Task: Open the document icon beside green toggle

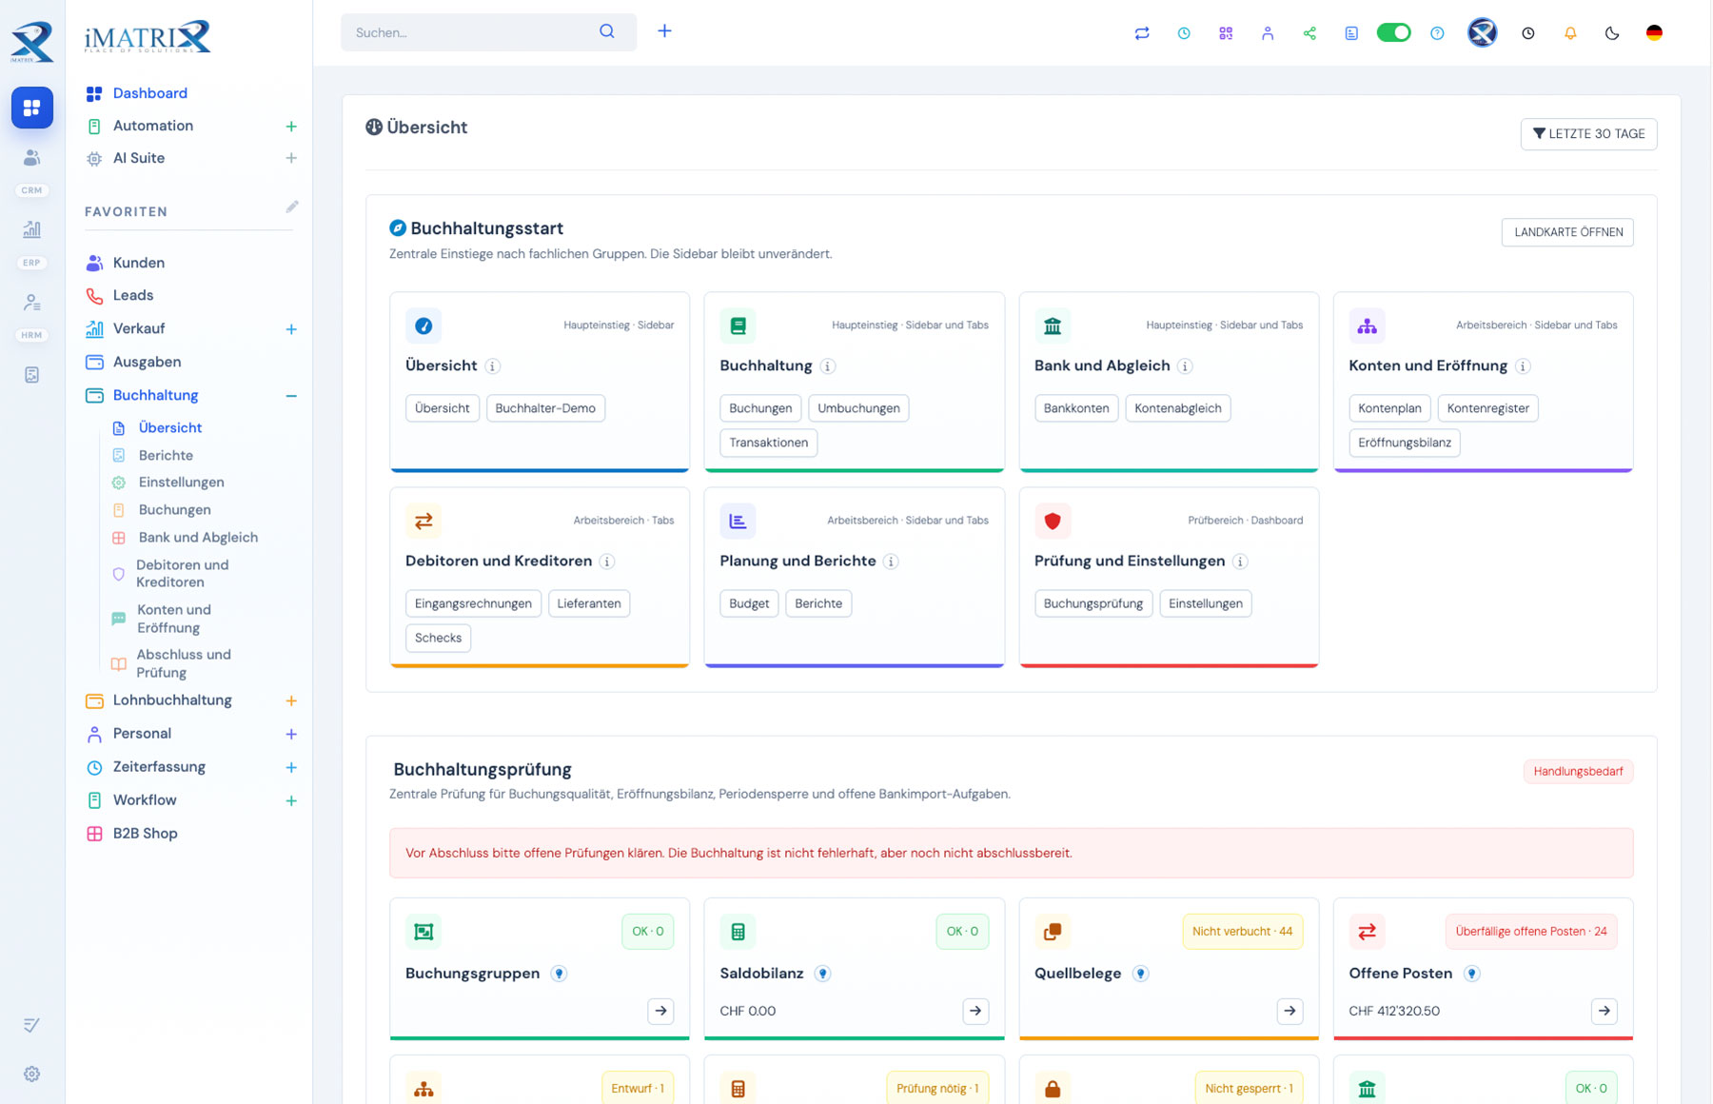Action: point(1351,33)
